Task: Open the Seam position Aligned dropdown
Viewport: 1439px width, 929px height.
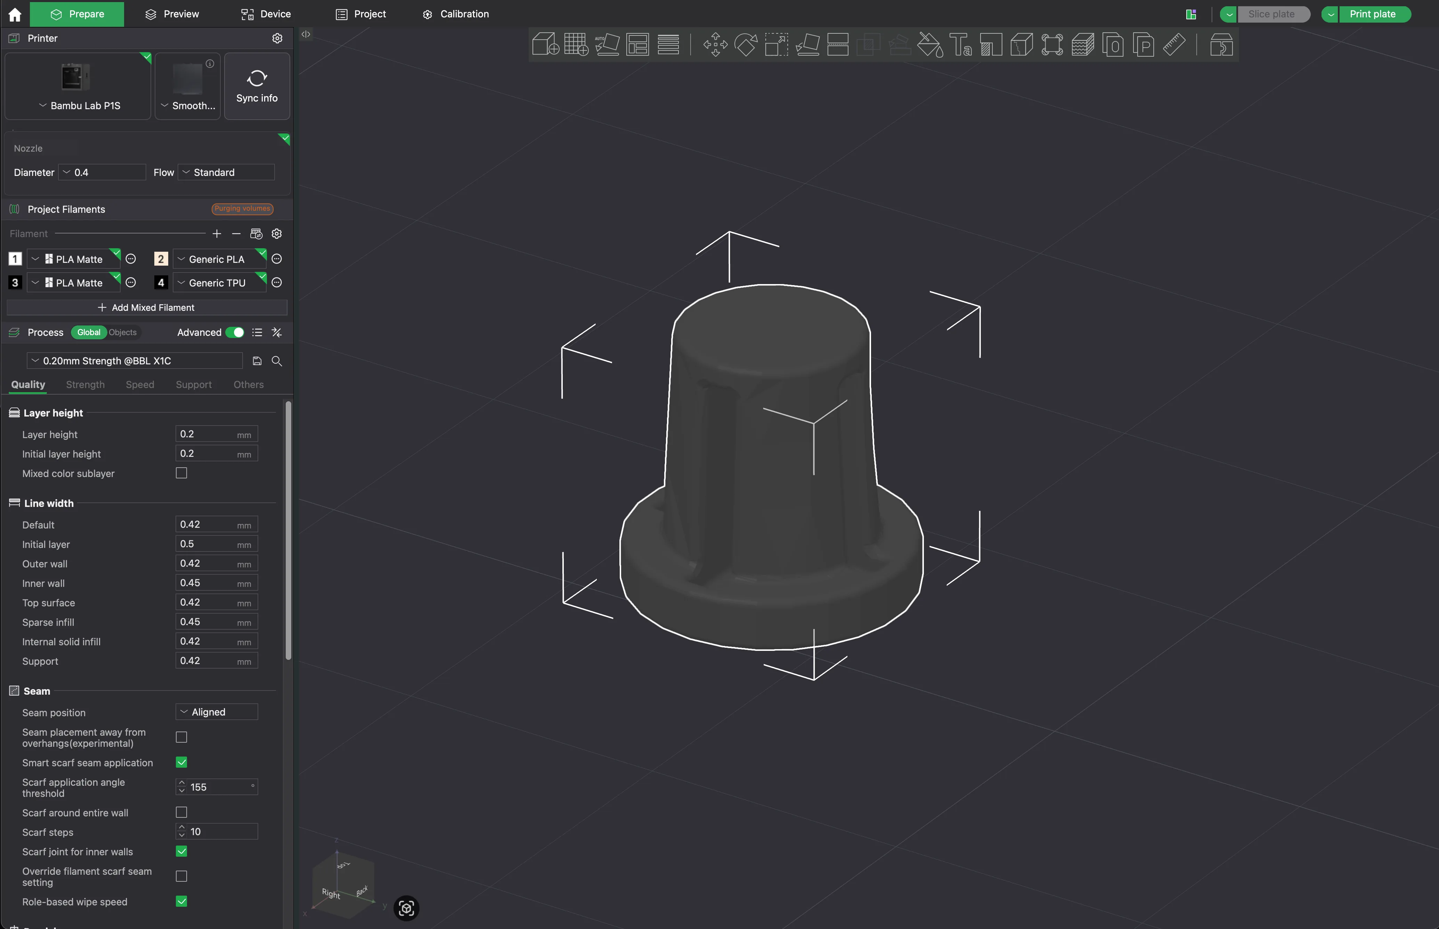Action: [x=217, y=712]
